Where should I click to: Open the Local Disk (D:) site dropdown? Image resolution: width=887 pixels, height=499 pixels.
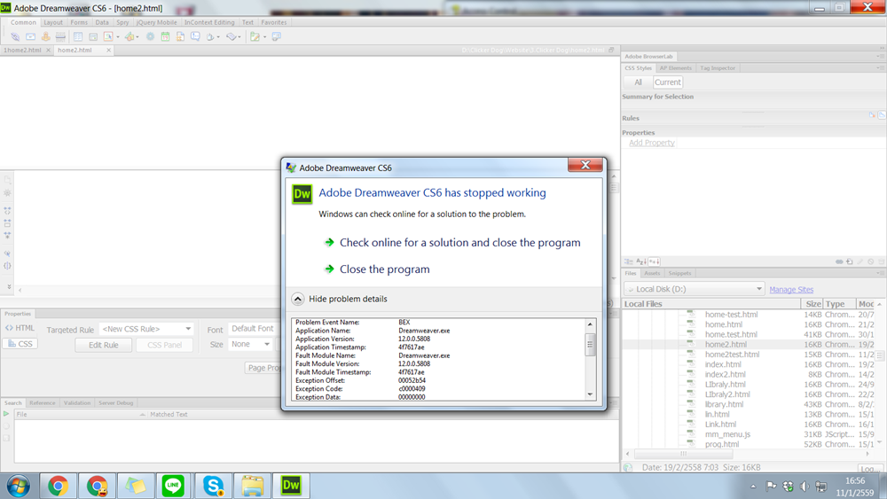tap(695, 289)
